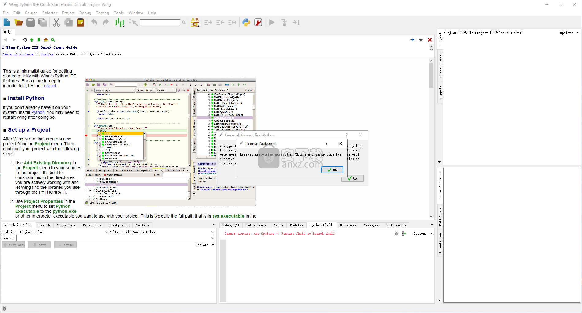Screen dimensions: 582x313
Task: Open the ABC search and replace icon
Action: click(195, 22)
